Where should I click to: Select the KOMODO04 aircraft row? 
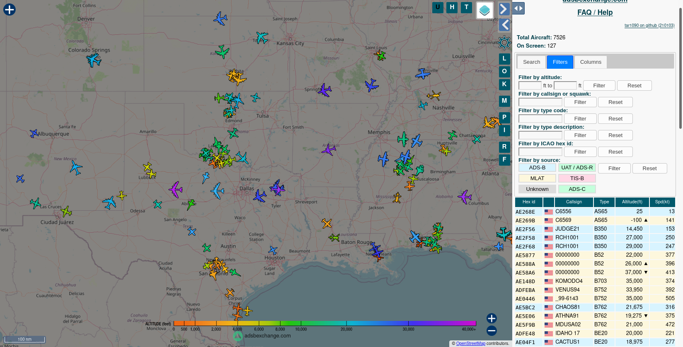point(595,281)
